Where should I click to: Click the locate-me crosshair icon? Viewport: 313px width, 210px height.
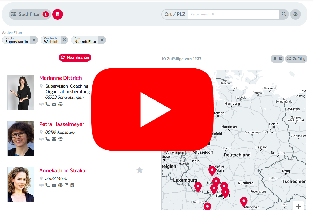click(295, 14)
